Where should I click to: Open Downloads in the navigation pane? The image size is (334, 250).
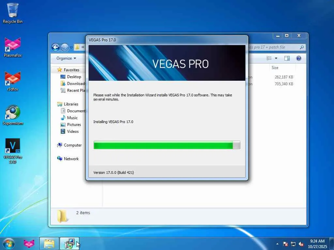73,84
